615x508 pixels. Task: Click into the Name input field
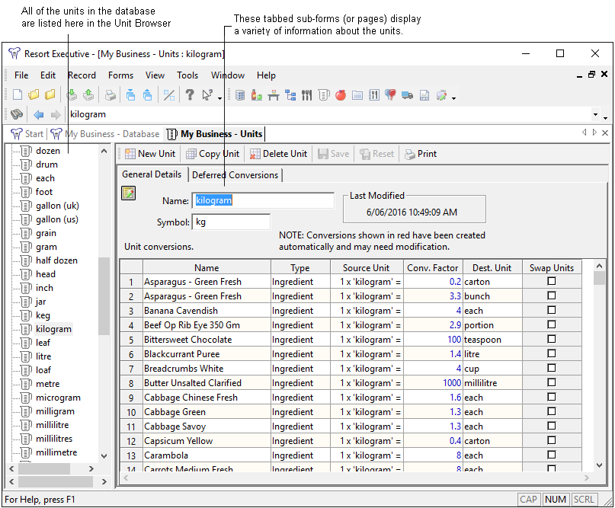(263, 200)
